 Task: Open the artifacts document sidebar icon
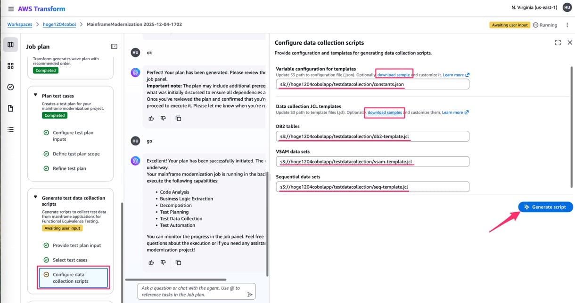[10, 108]
